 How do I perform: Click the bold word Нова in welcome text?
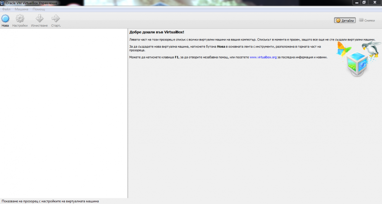[x=221, y=47]
